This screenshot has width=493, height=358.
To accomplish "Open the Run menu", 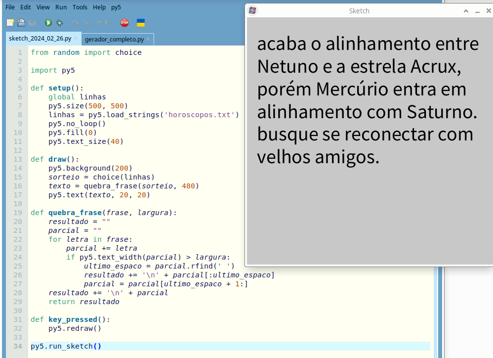I will click(x=61, y=7).
